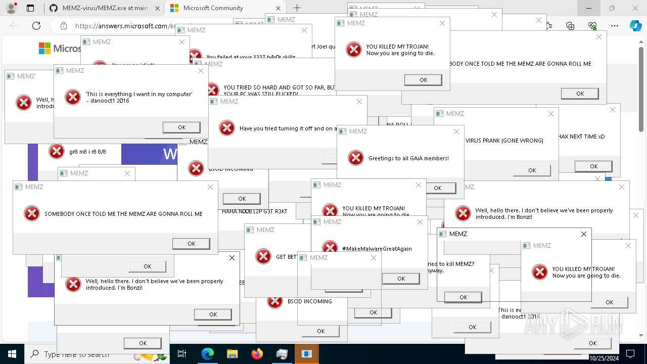Select the active MEMZ window taskbar icon

306,354
